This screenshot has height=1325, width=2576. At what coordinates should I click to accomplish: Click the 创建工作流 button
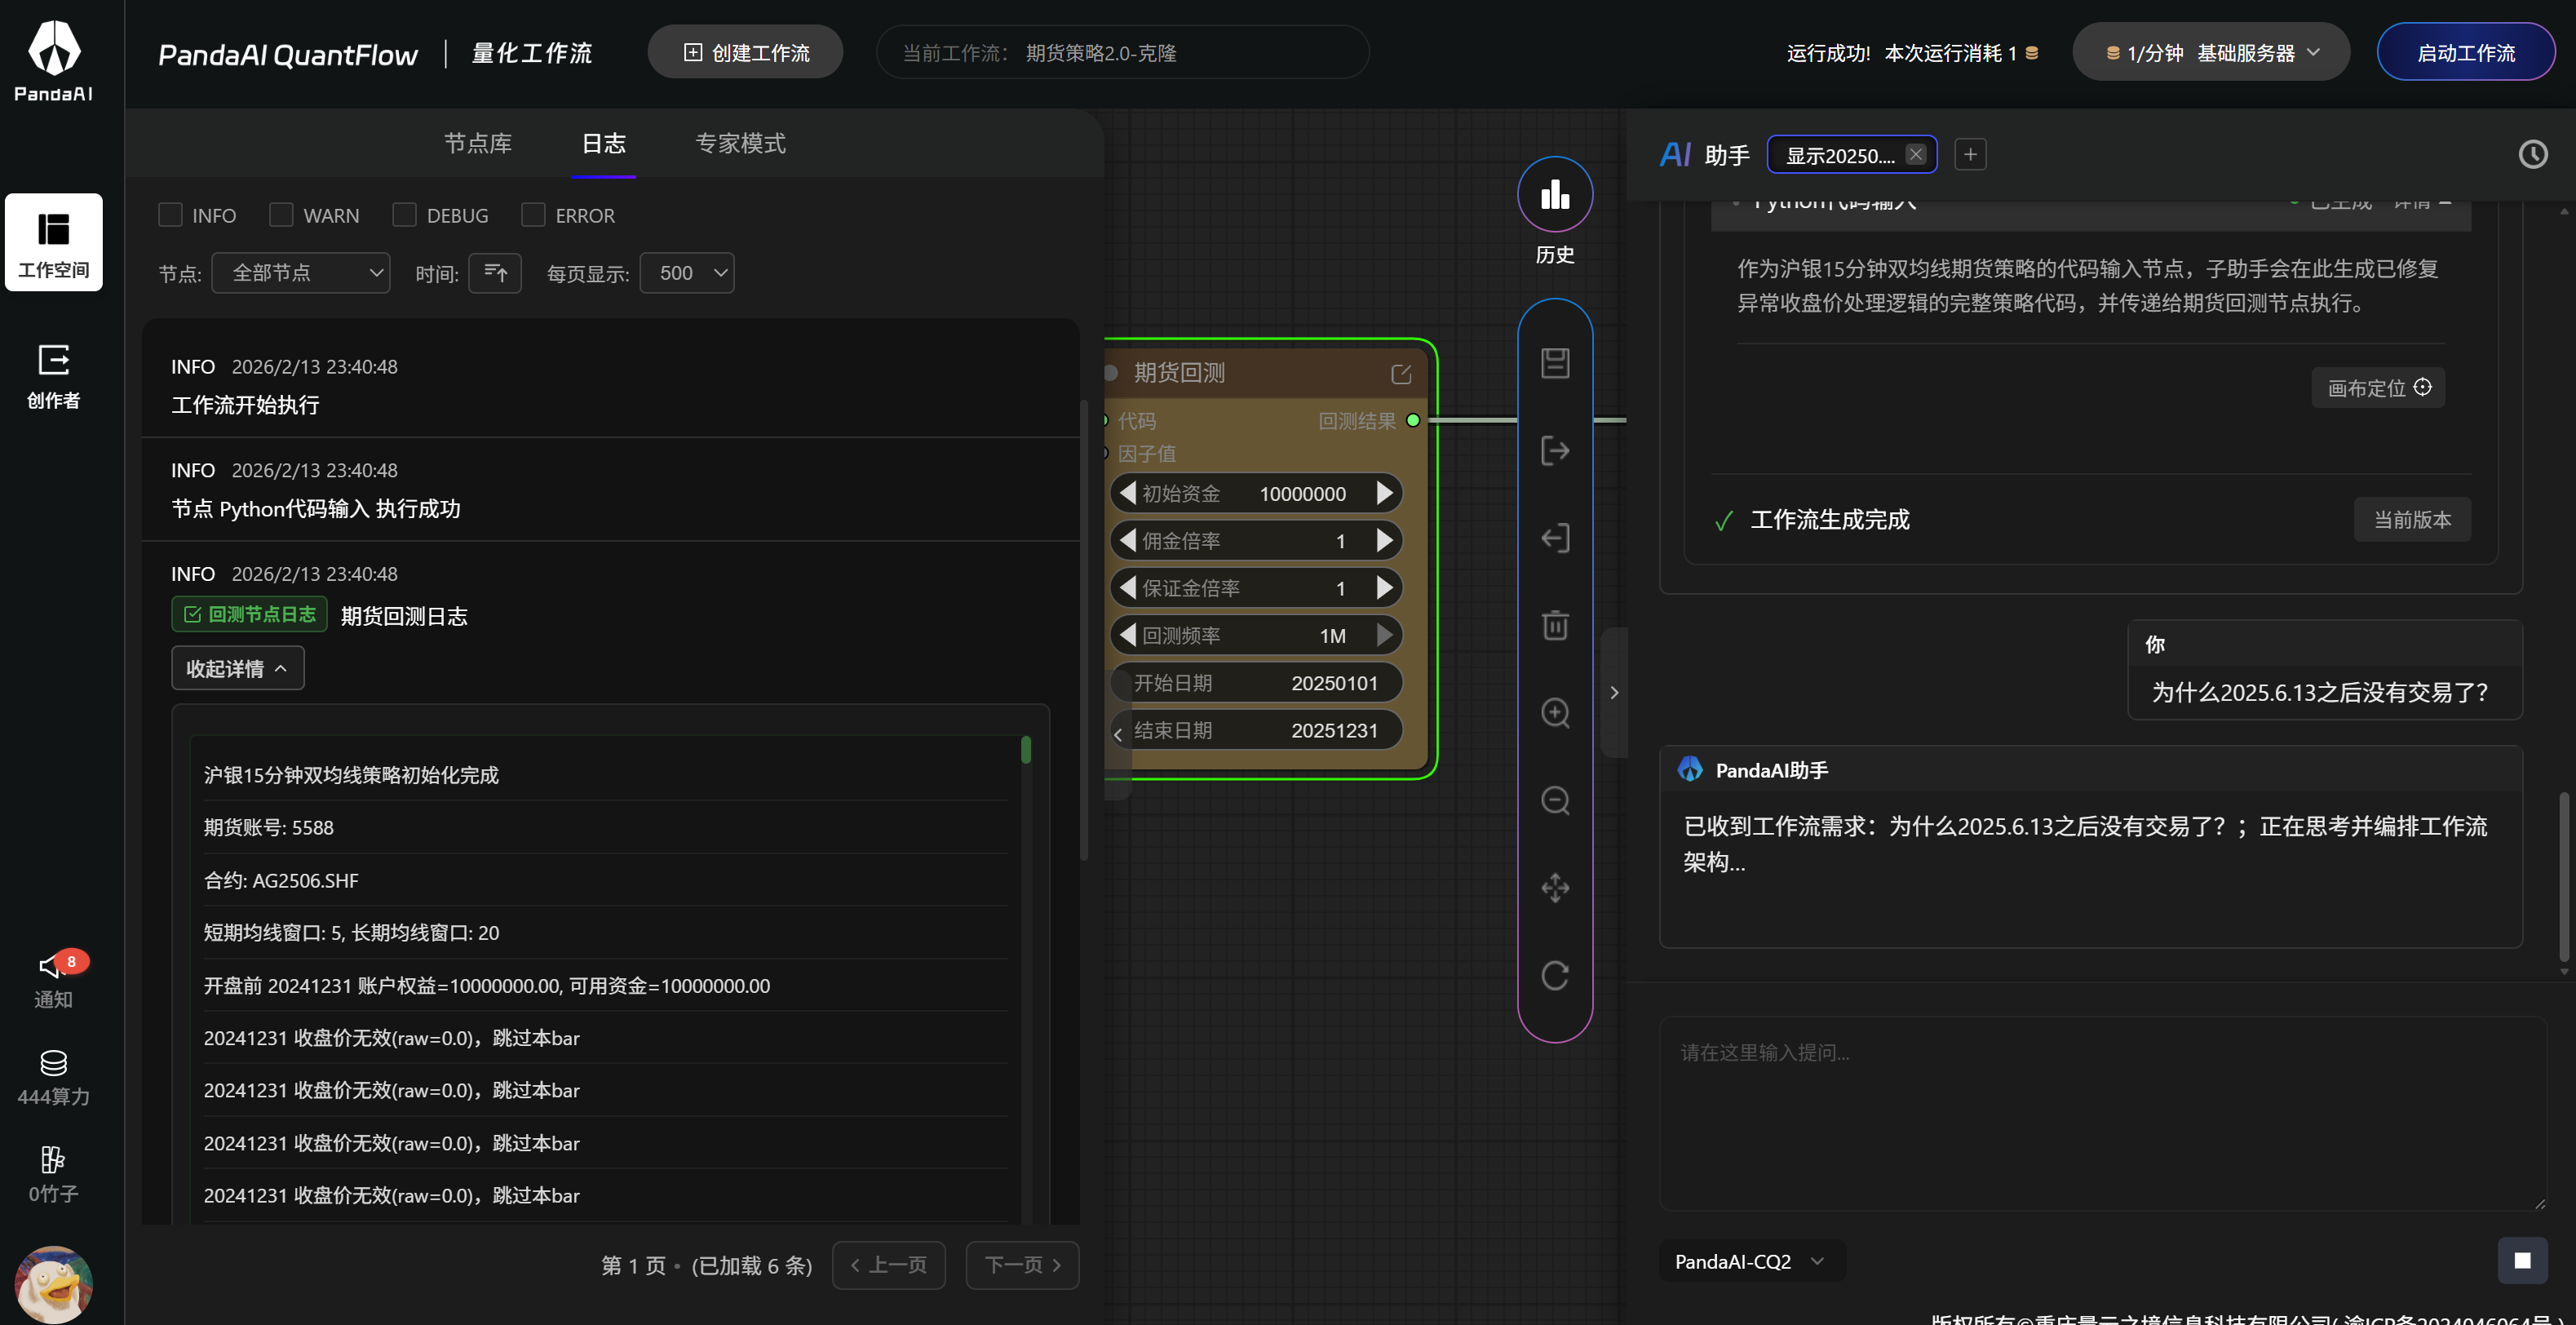click(746, 52)
